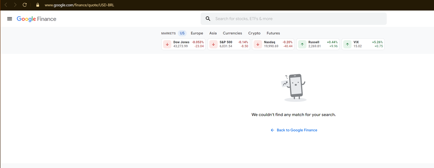Click Back to Google Finance link
This screenshot has height=168, width=434.
tap(294, 130)
